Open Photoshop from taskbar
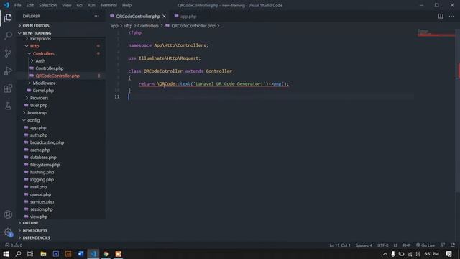This screenshot has width=460, height=259. [x=56, y=254]
